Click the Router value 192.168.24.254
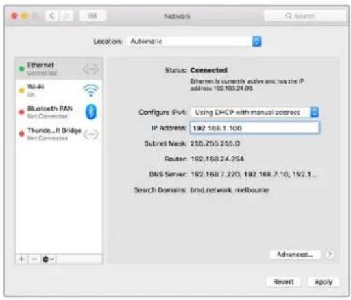Image resolution: width=351 pixels, height=300 pixels. (217, 159)
